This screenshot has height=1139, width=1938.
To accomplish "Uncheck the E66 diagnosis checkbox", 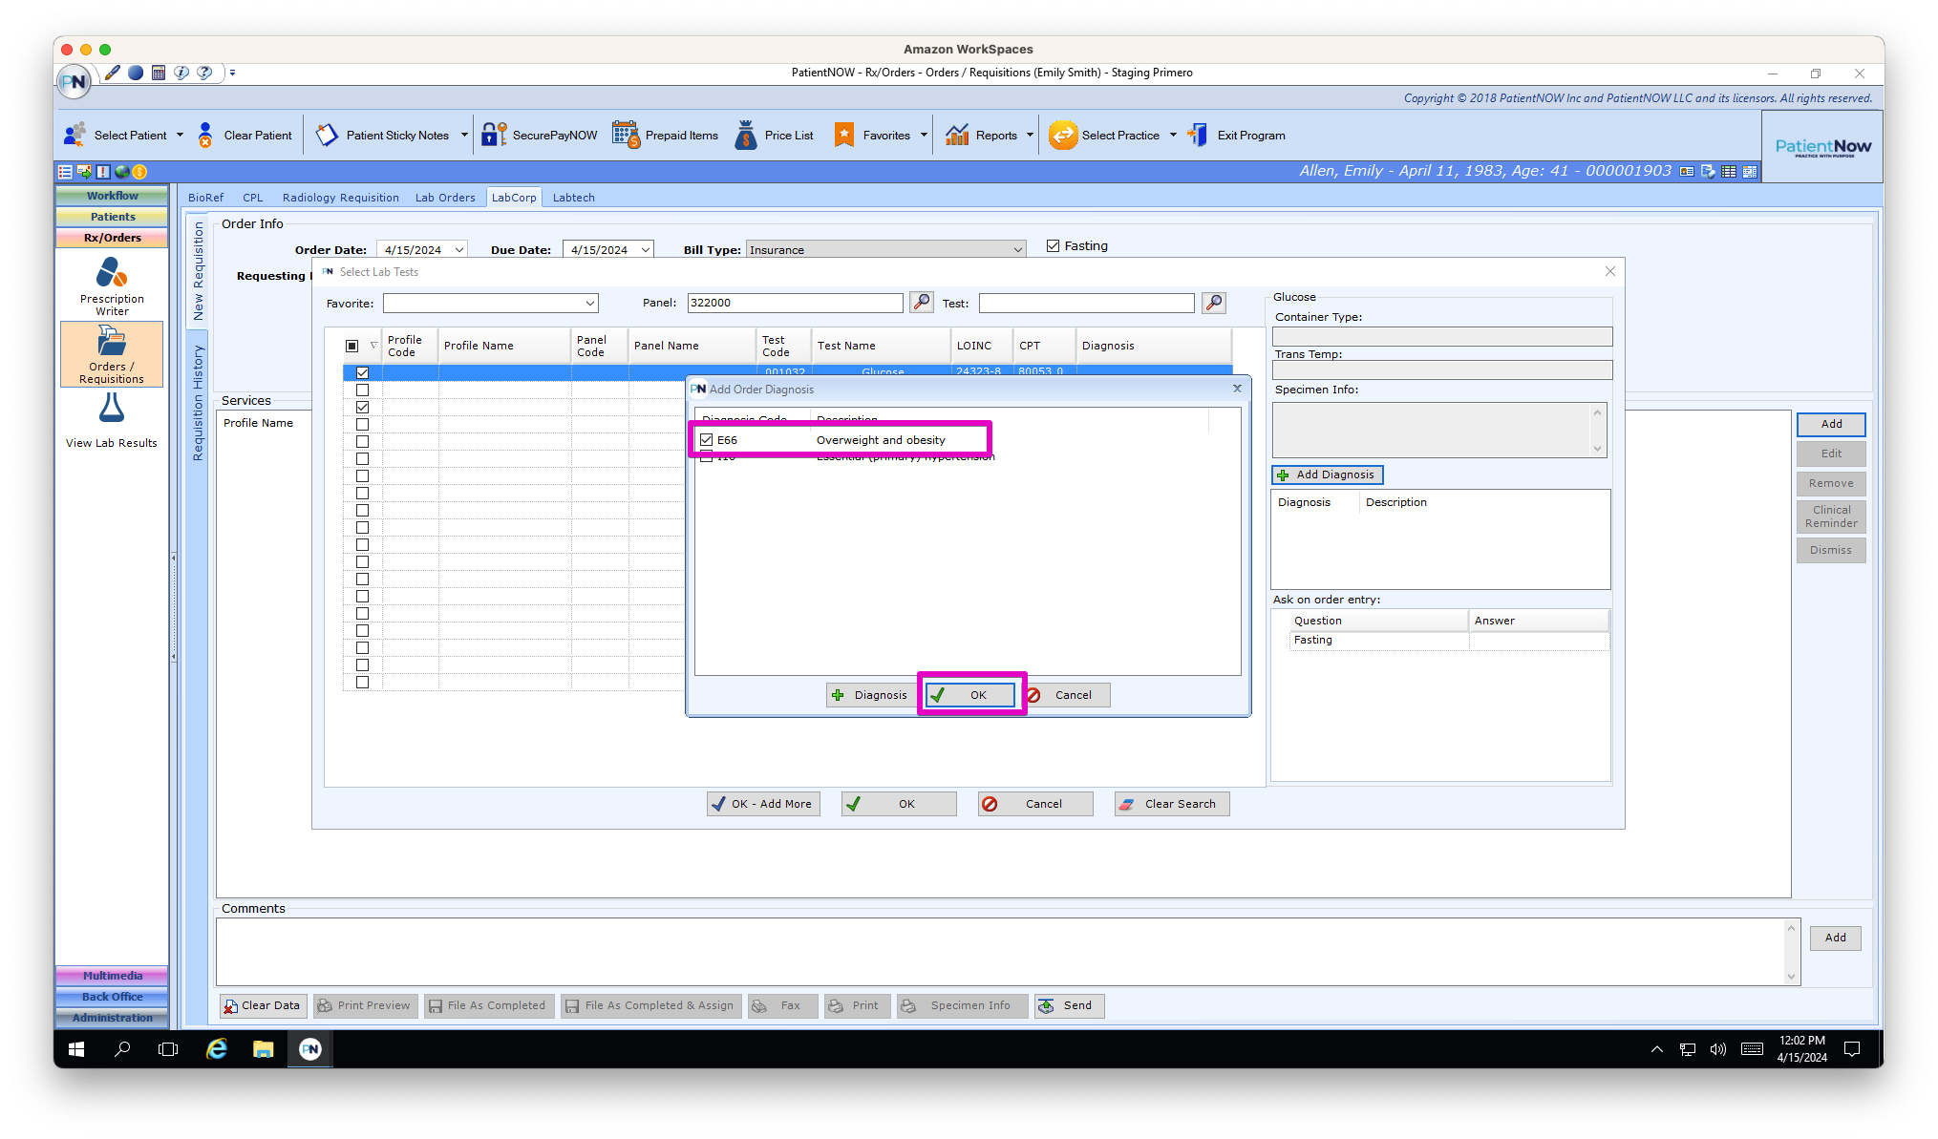I will pos(706,439).
